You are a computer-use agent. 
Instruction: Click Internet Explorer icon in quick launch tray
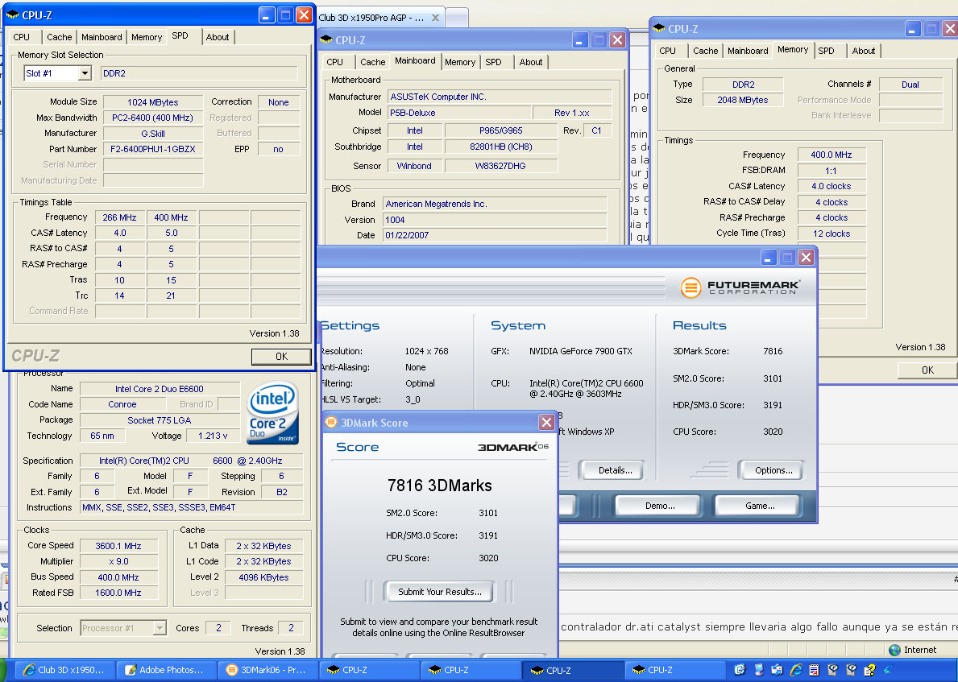coord(795,670)
